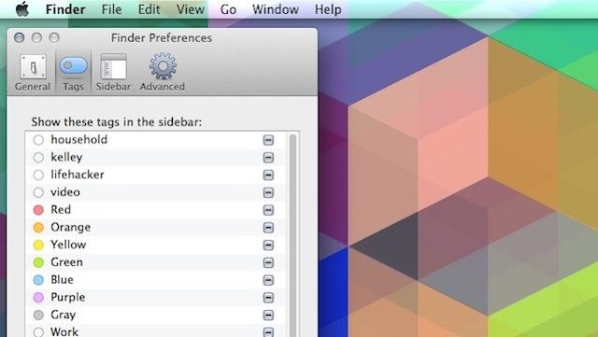Select the 'Gray' tag name
This screenshot has height=337, width=598.
click(x=63, y=316)
